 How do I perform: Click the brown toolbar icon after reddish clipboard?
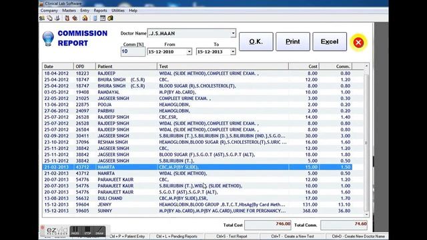pyautogui.click(x=75, y=18)
